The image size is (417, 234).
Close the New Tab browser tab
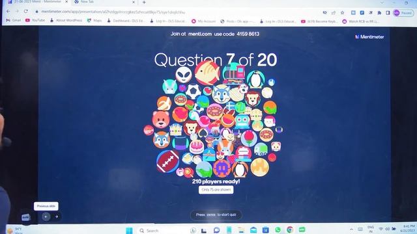(133, 2)
